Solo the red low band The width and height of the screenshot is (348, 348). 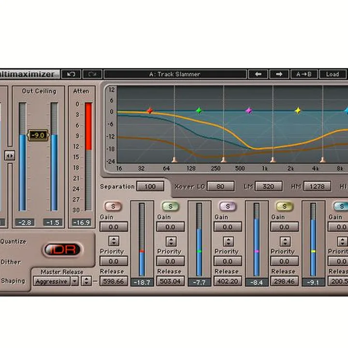(x=113, y=206)
